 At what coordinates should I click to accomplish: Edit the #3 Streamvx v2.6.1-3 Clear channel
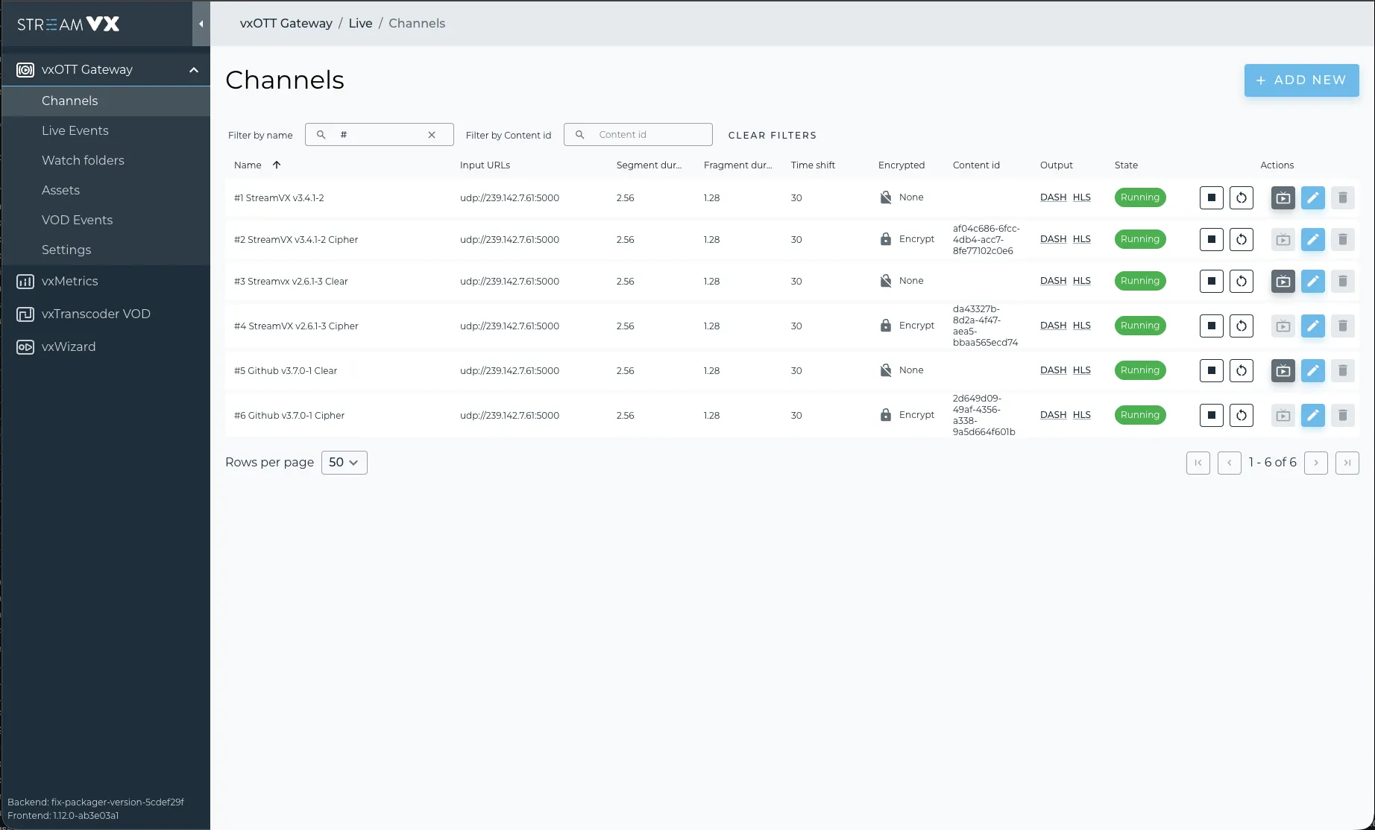click(x=1312, y=281)
